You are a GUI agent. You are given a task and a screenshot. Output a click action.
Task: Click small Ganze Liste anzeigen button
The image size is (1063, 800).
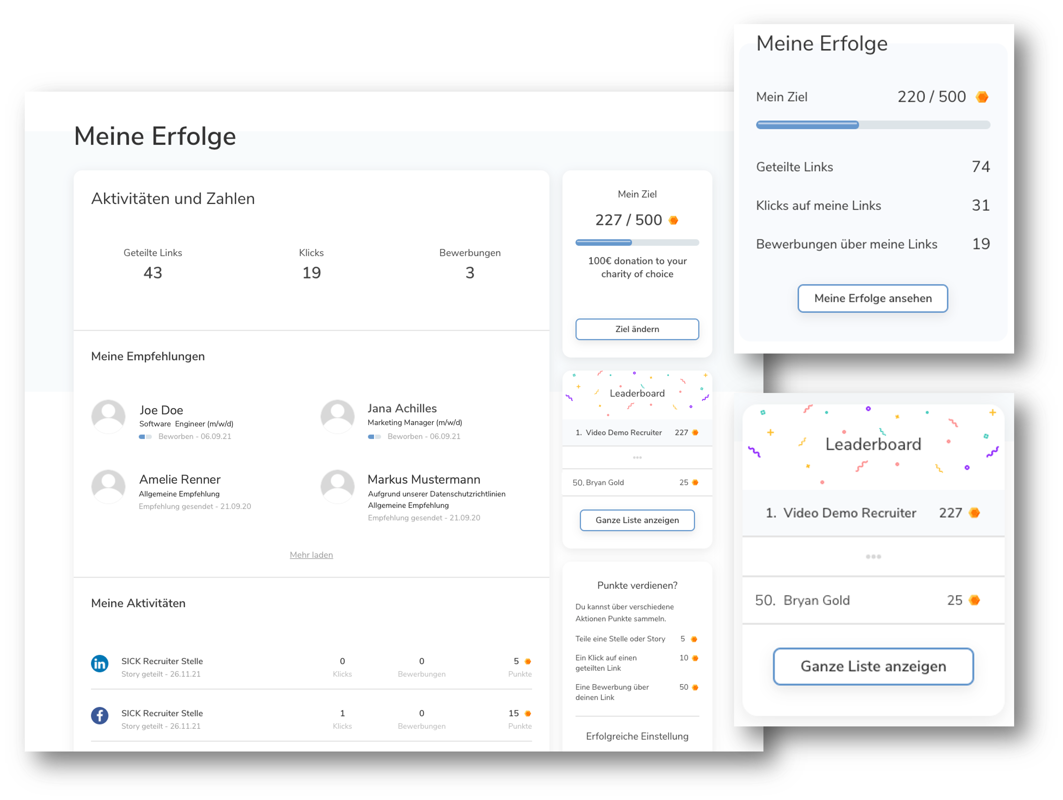pos(637,520)
